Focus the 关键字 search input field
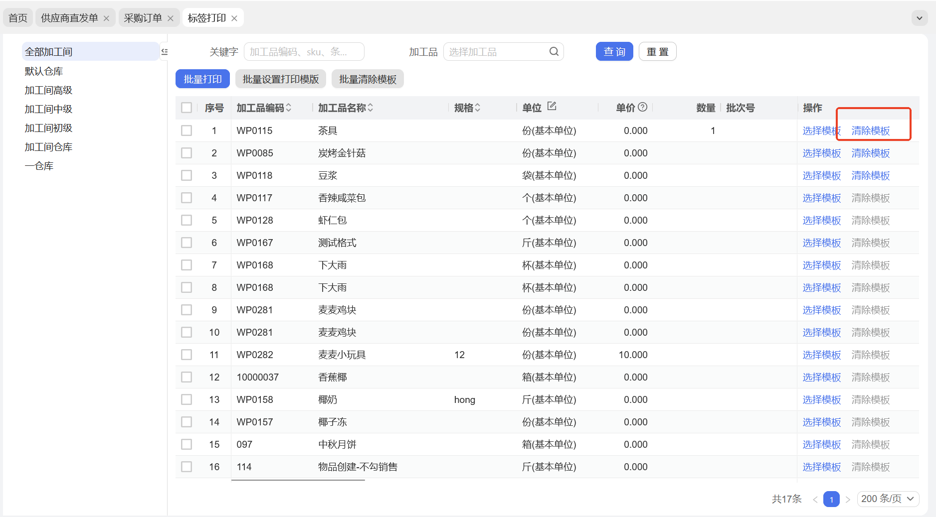This screenshot has height=517, width=936. click(304, 52)
